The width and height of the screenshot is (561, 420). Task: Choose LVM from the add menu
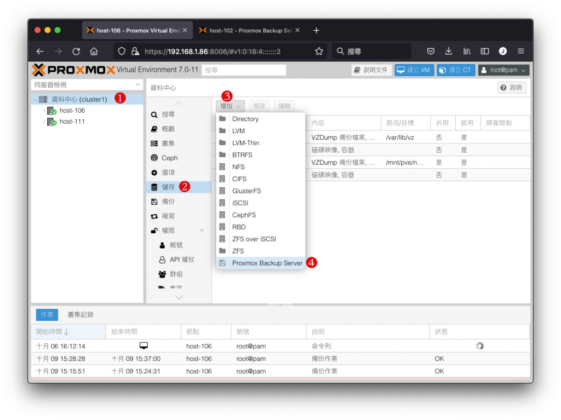[261, 131]
